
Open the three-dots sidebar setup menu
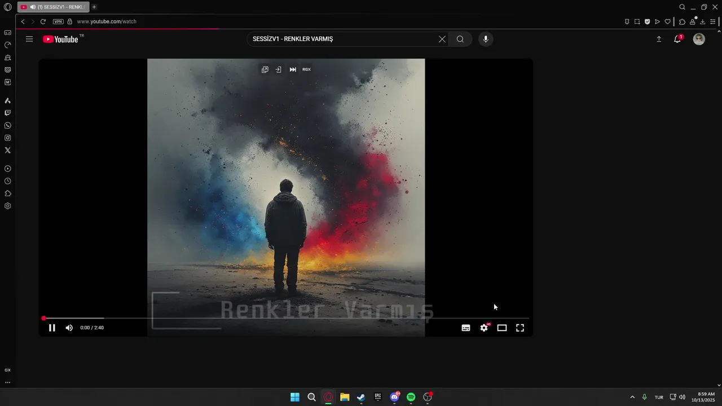[7, 382]
